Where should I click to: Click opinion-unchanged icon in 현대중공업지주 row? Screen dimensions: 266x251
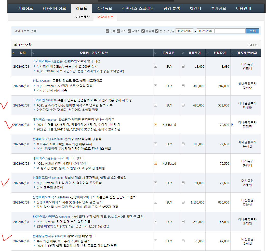click(156, 241)
